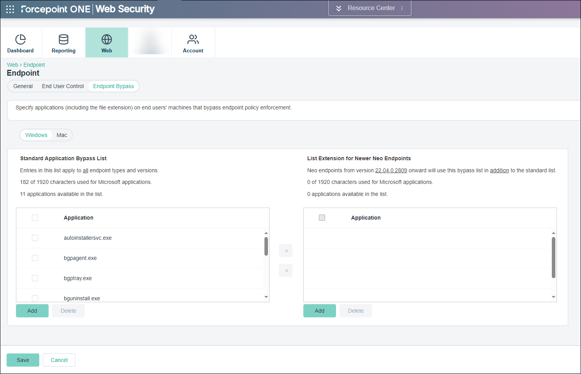Tick the autoinstallersvc.exe checkbox
Screen dimensions: 581x374
coord(35,238)
